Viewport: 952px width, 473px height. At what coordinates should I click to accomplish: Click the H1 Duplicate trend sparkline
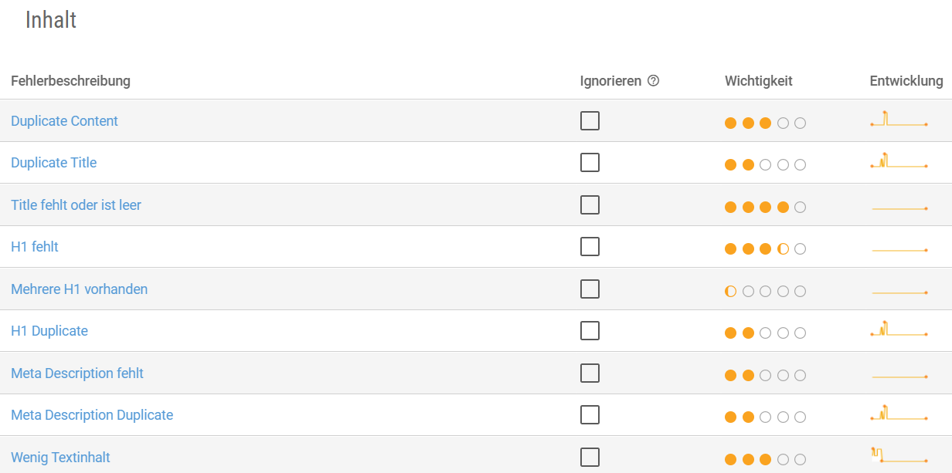click(x=899, y=329)
